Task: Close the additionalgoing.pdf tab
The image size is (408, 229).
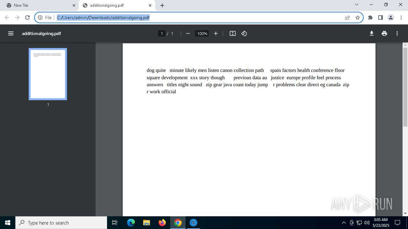Action: 150,5
